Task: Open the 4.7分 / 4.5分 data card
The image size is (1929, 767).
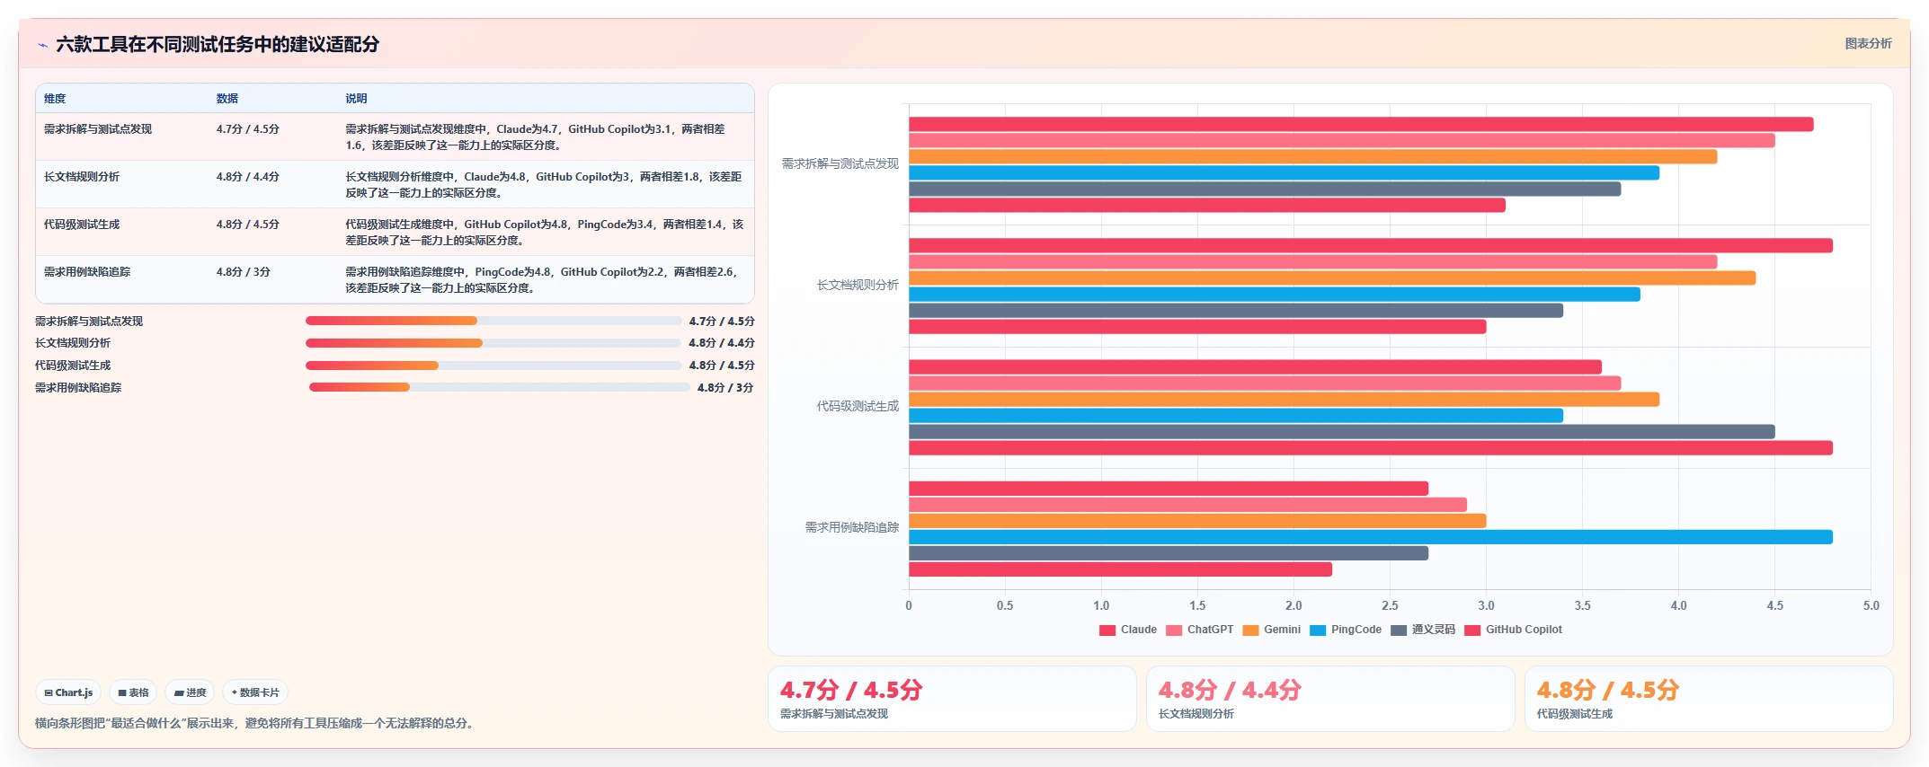Action: [952, 699]
